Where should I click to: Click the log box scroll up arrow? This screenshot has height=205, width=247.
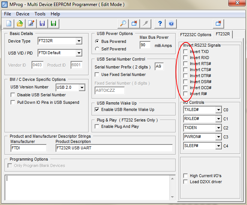pyautogui.click(x=173, y=179)
